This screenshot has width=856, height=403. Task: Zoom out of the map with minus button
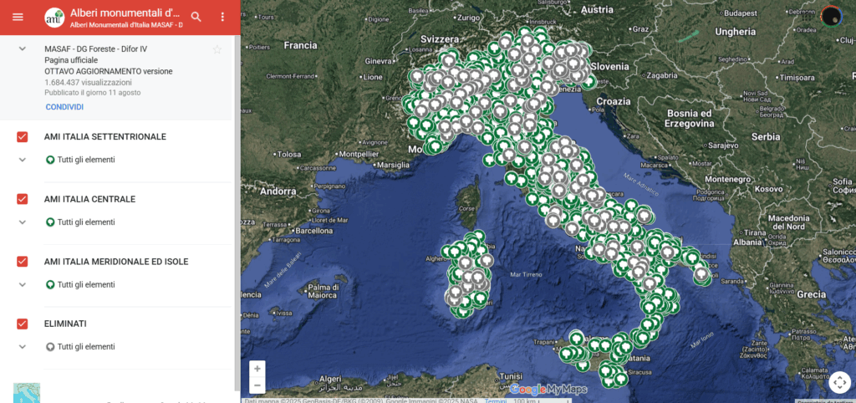[257, 385]
